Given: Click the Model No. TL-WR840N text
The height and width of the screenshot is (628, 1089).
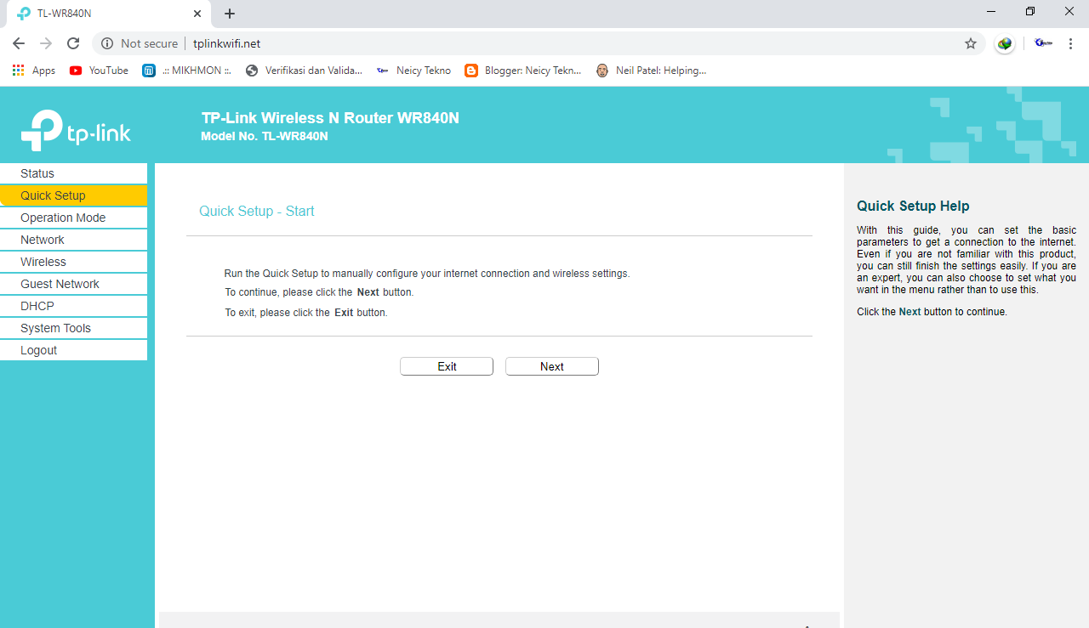Looking at the screenshot, I should [265, 136].
